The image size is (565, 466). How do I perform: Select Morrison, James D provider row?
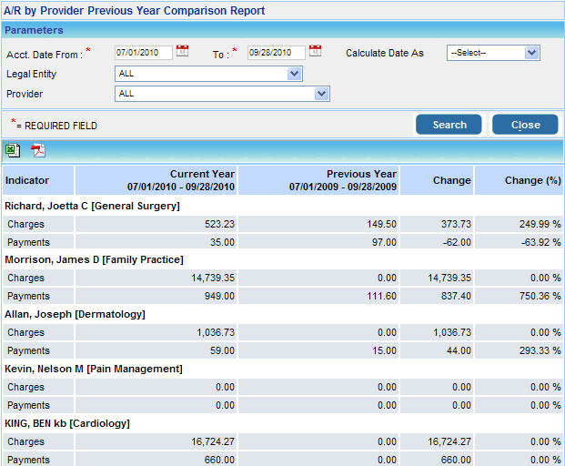pos(95,260)
